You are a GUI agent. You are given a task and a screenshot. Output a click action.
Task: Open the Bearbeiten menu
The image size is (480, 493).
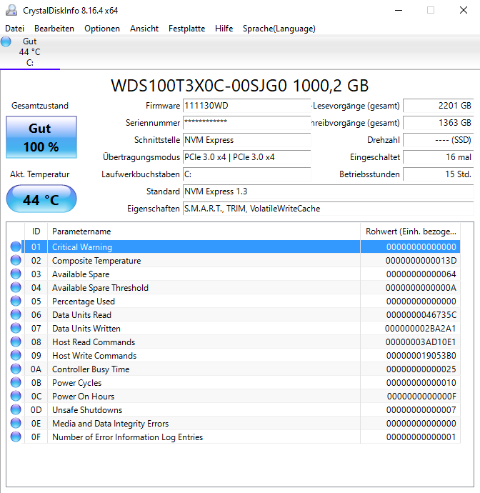coord(54,29)
